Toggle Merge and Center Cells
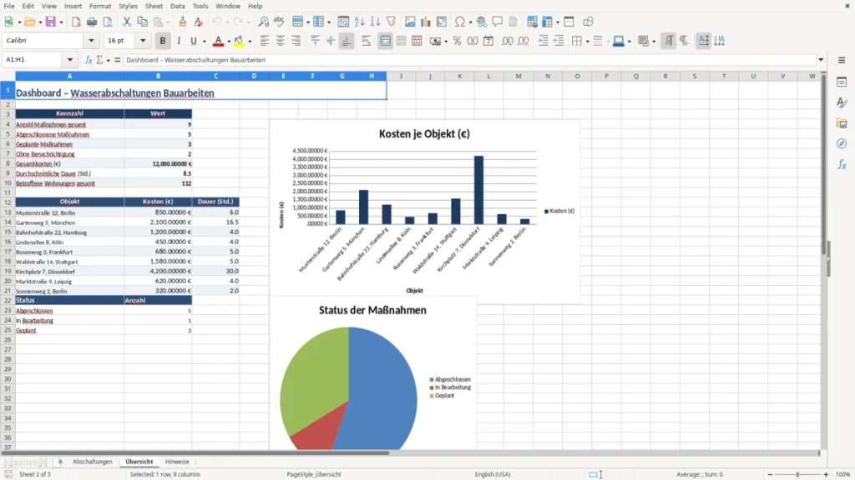The image size is (855, 480). pos(385,41)
